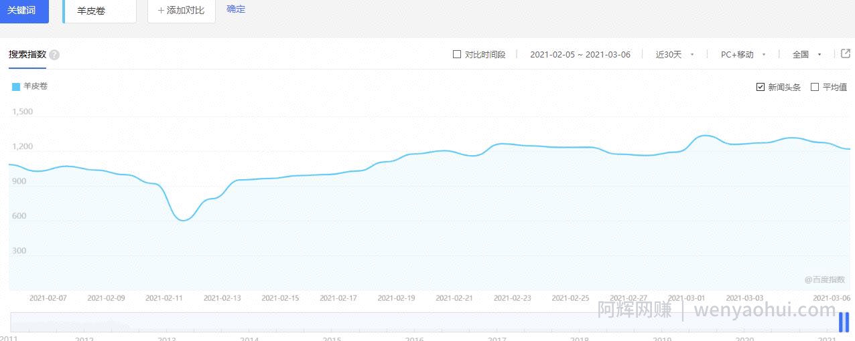The height and width of the screenshot is (341, 855).
Task: Select the 搜索指数 tab
Action: pyautogui.click(x=27, y=55)
